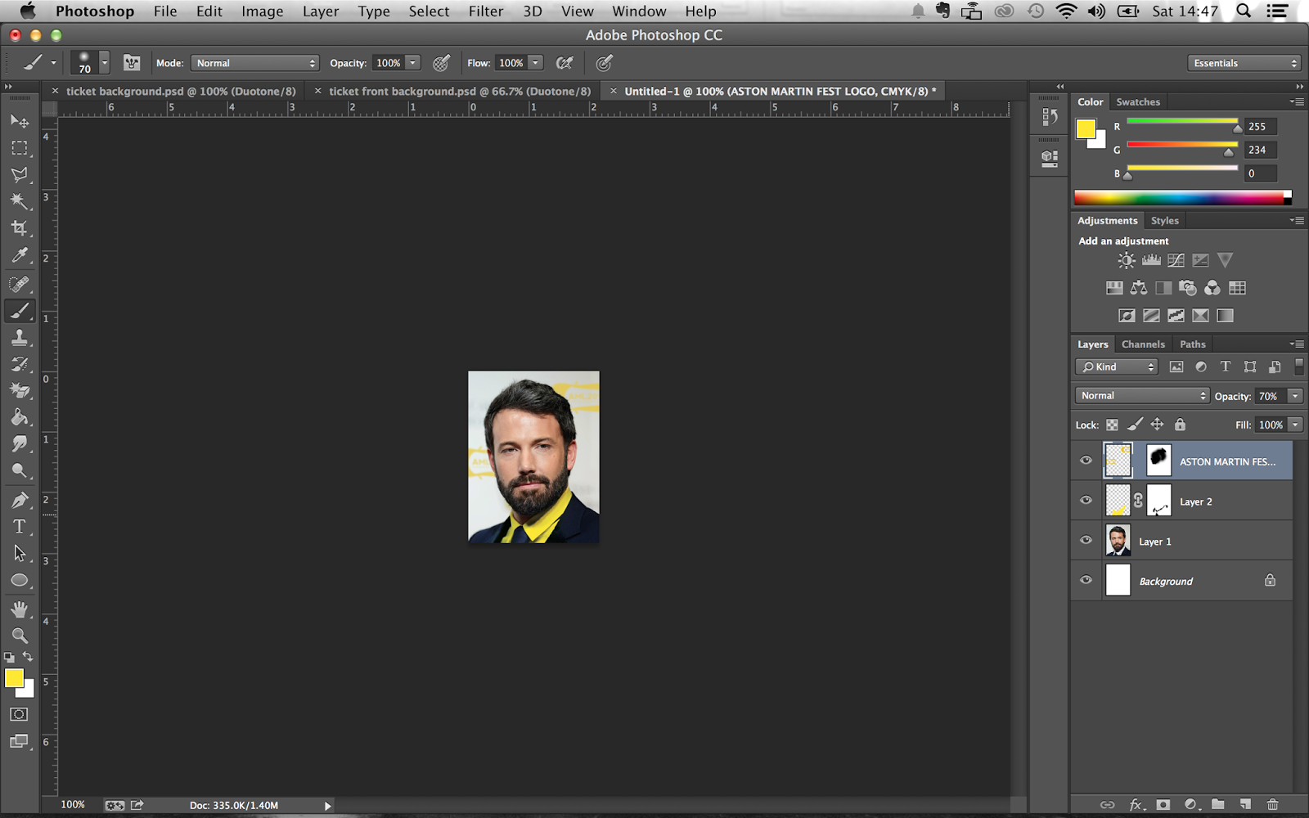This screenshot has height=818, width=1309.
Task: Switch to the Swatches tab
Action: [1138, 101]
